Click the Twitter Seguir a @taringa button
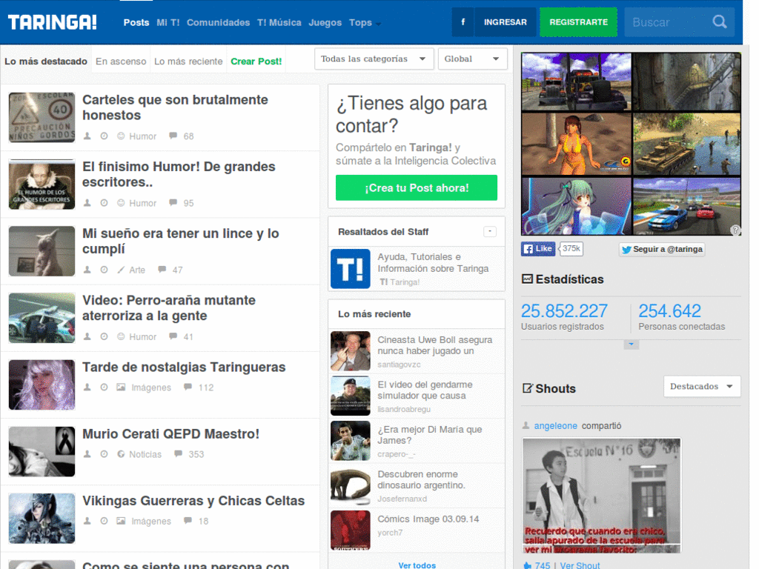Screen dimensions: 759x569 [662, 249]
